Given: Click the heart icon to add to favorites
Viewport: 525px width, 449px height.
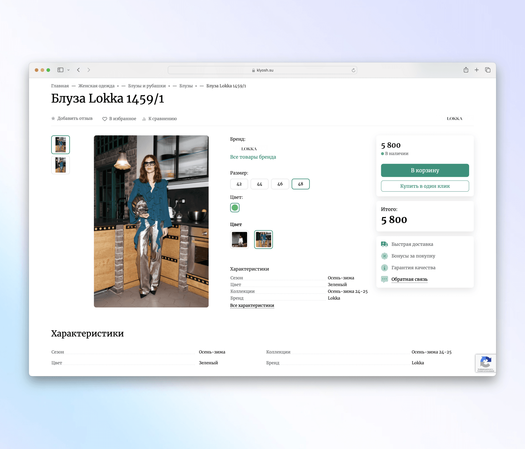Looking at the screenshot, I should [105, 119].
